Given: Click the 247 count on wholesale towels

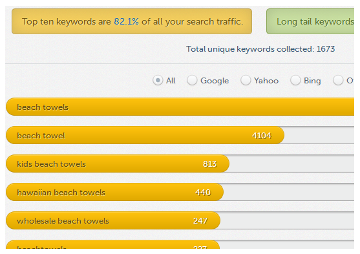Looking at the screenshot, I should [x=200, y=220].
